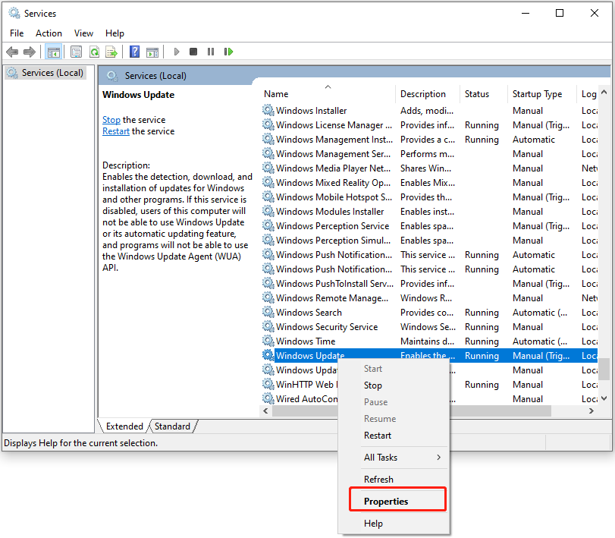The width and height of the screenshot is (615, 538).
Task: Click the Stop Service toolbar icon
Action: [x=193, y=52]
